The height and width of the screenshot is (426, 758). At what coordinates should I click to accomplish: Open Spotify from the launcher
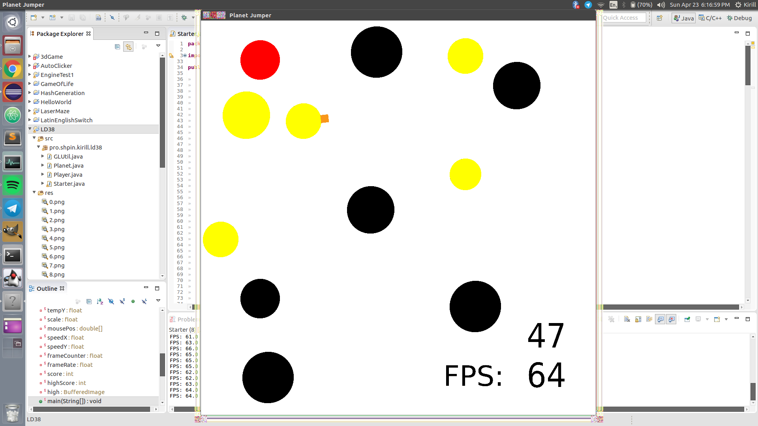tap(13, 185)
